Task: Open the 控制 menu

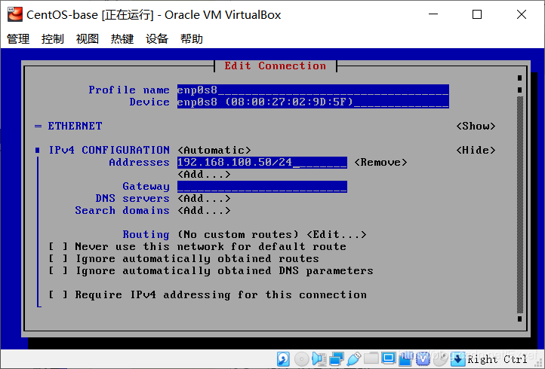Action: [x=53, y=39]
